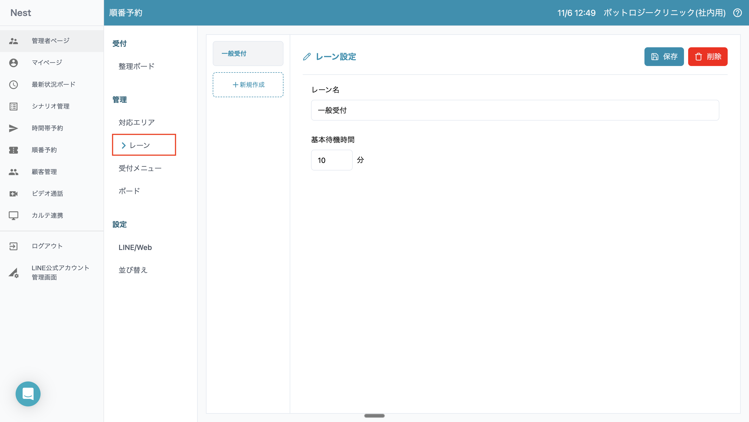Open 整理ボード under 受付

[x=136, y=66]
